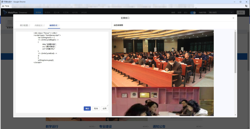The height and width of the screenshot is (129, 250).
Task: Click inside the code editor textarea
Action: coord(62,68)
